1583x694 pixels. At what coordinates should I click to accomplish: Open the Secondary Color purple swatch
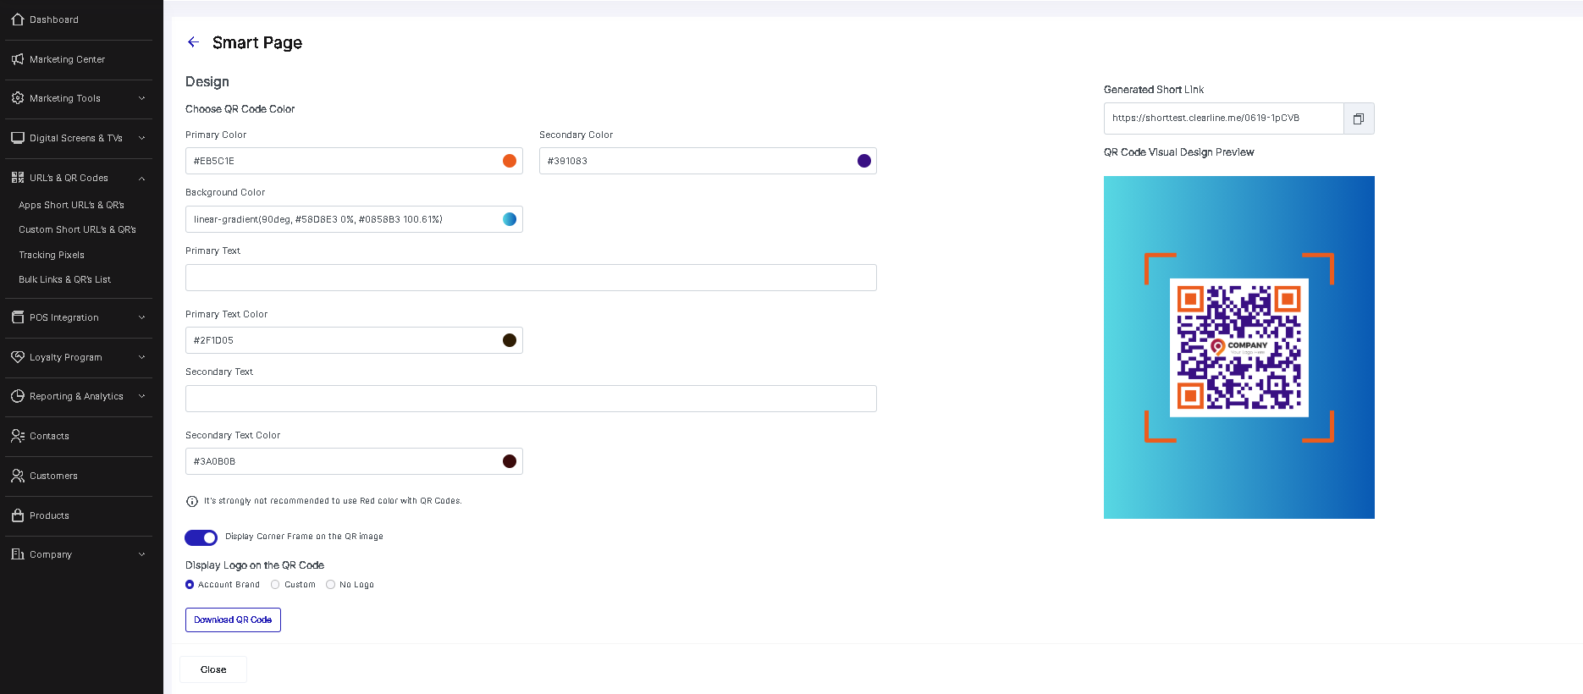tap(864, 161)
